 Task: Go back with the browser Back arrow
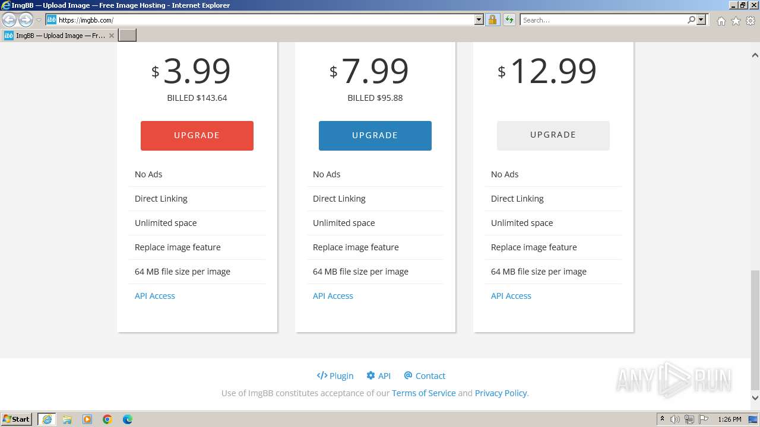click(9, 20)
